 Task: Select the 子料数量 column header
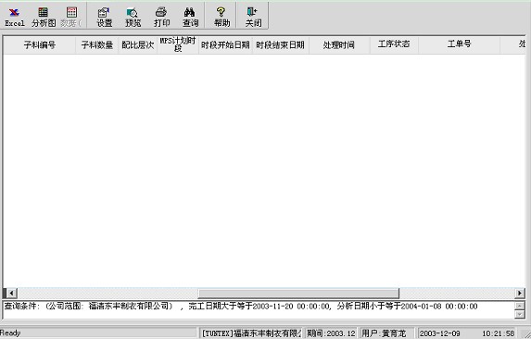pyautogui.click(x=97, y=45)
